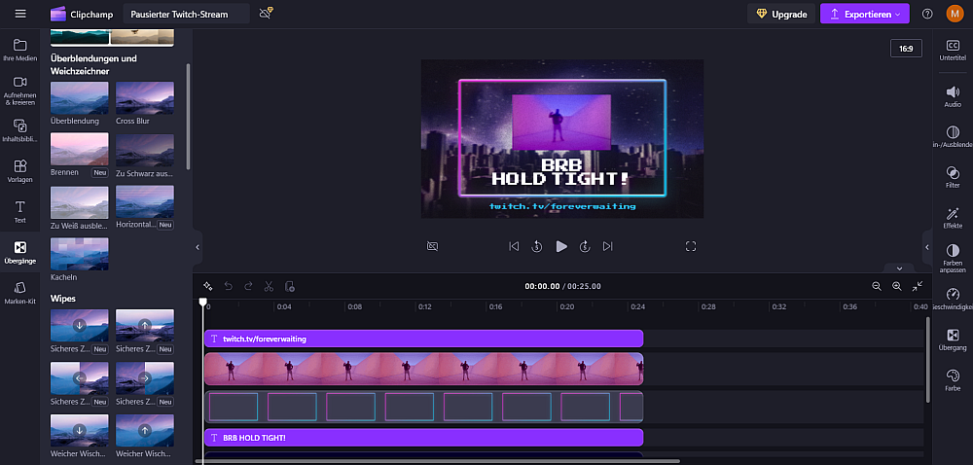
Task: Click the Upgrade button
Action: point(780,14)
